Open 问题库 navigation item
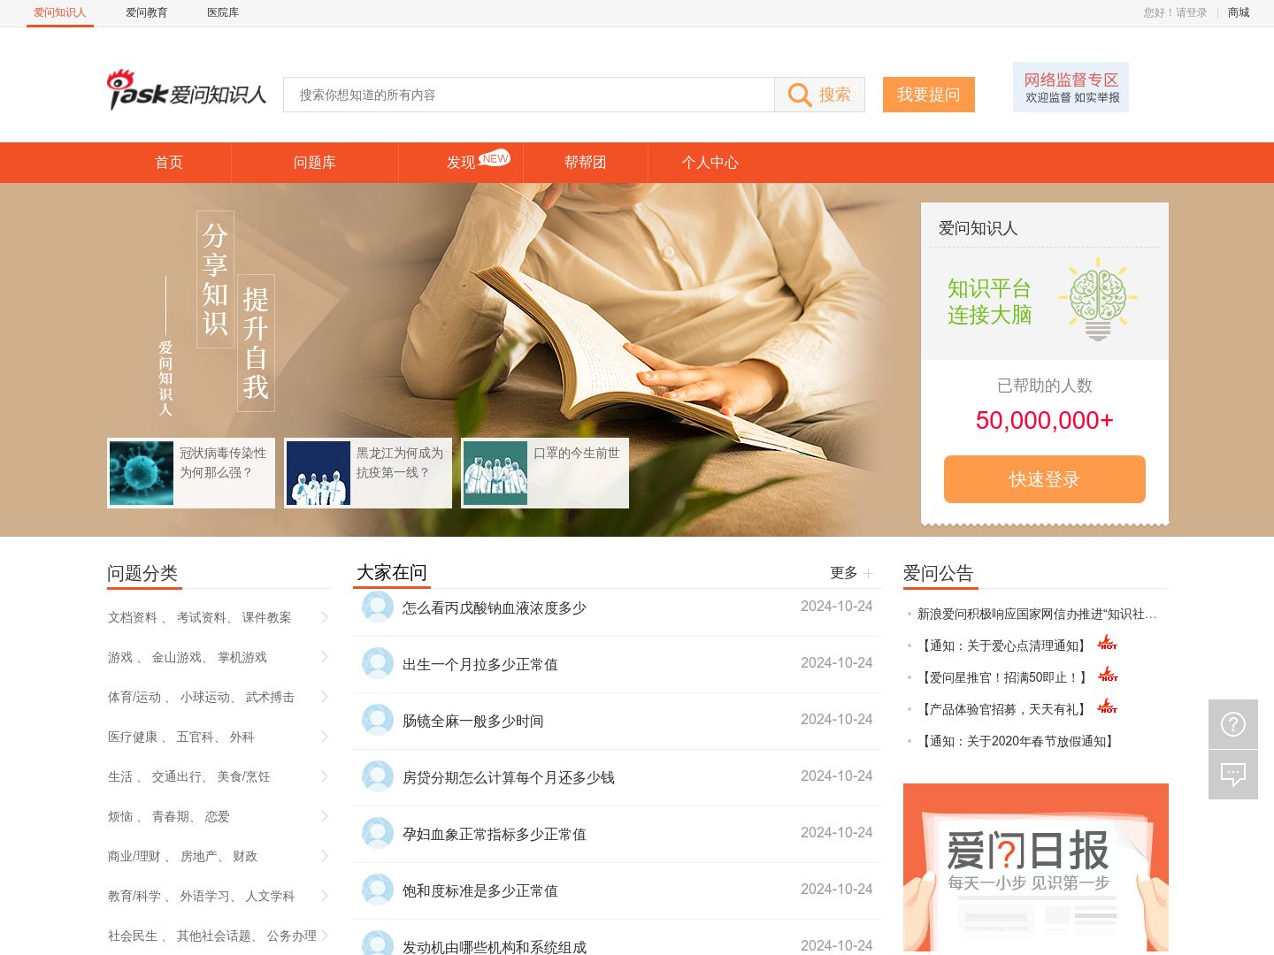The width and height of the screenshot is (1274, 955). click(315, 163)
